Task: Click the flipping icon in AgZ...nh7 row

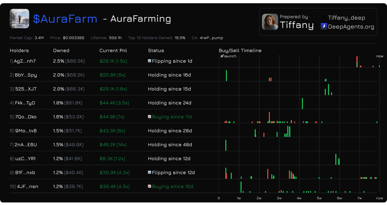Action: [x=150, y=61]
